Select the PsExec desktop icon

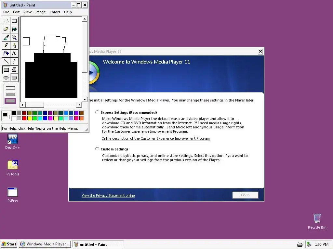[13, 195]
